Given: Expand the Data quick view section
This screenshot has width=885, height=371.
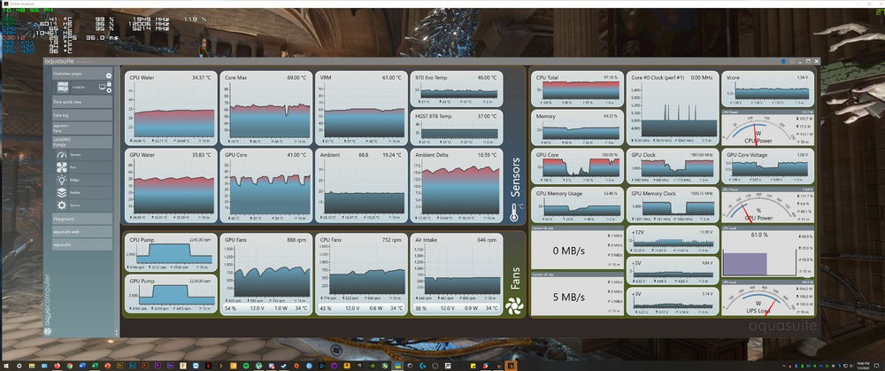Looking at the screenshot, I should click(x=81, y=102).
